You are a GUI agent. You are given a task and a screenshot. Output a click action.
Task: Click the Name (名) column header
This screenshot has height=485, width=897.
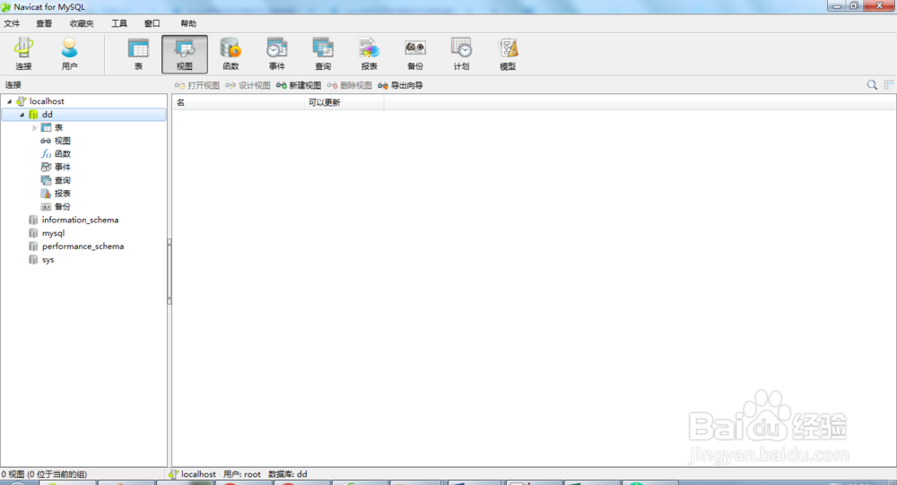pyautogui.click(x=238, y=102)
